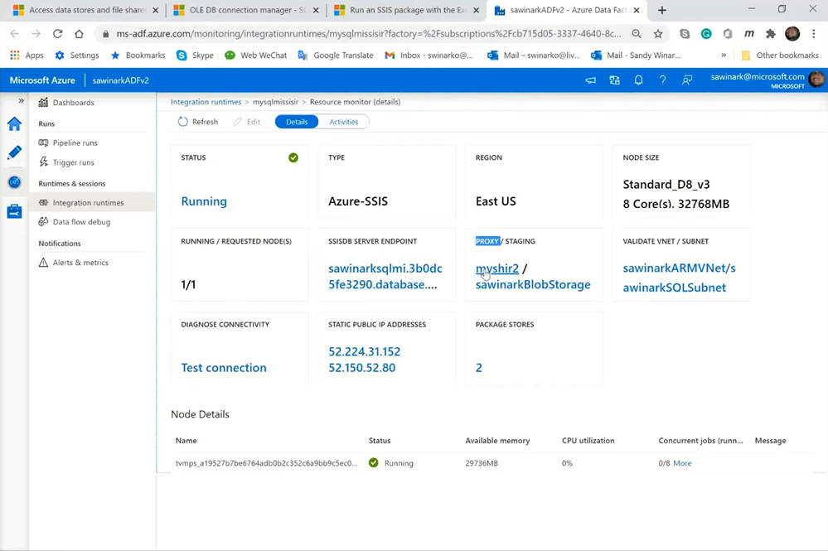
Task: Switch to 'Run an SSIS package' tab
Action: 407,10
